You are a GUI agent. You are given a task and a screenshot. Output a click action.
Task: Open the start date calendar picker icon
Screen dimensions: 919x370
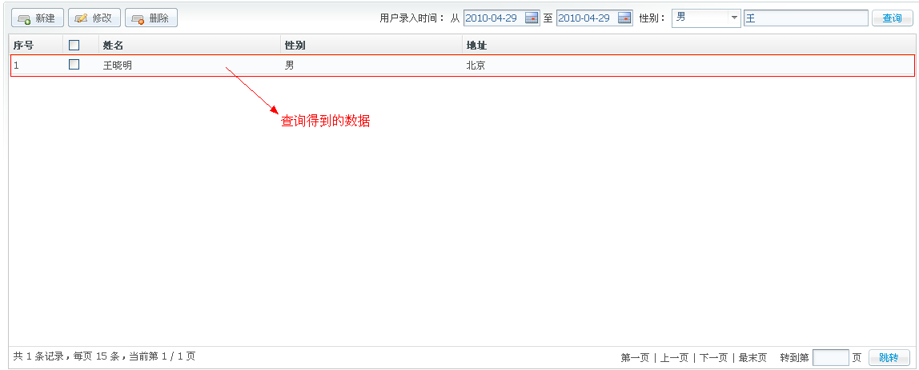532,18
